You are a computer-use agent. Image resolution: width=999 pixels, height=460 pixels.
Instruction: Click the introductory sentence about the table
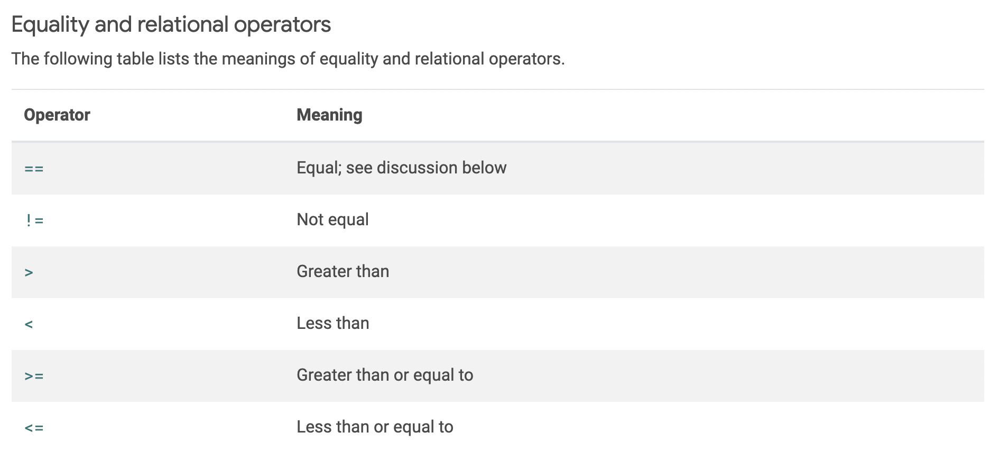[288, 59]
